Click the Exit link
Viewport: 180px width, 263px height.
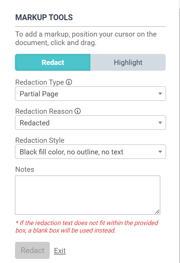tap(60, 251)
